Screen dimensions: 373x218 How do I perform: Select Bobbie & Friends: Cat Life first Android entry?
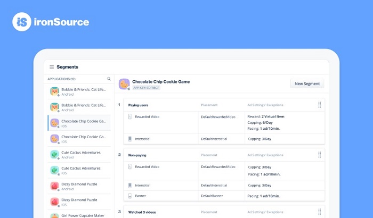point(80,91)
